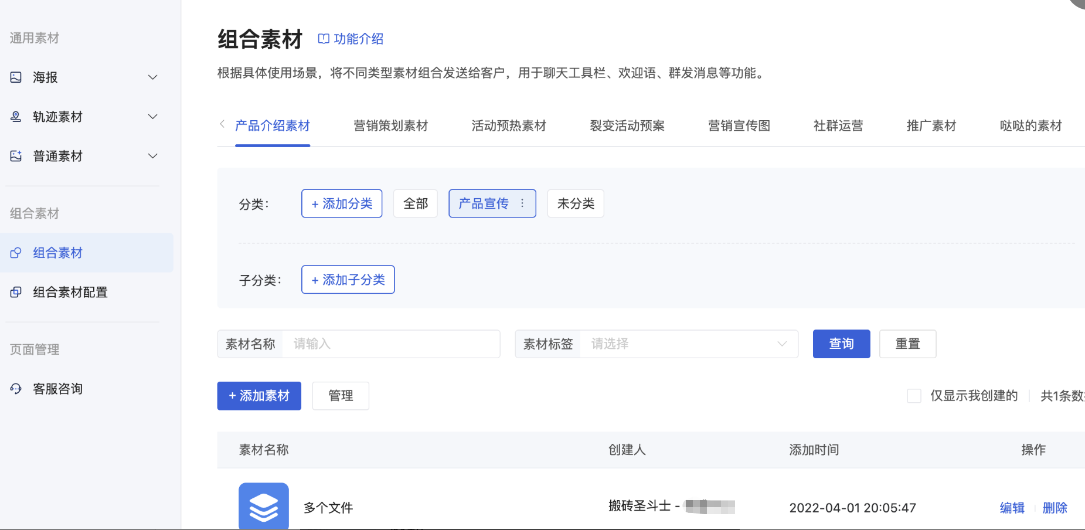The image size is (1085, 530).
Task: Click the book icon beside 功能介绍
Action: point(324,39)
